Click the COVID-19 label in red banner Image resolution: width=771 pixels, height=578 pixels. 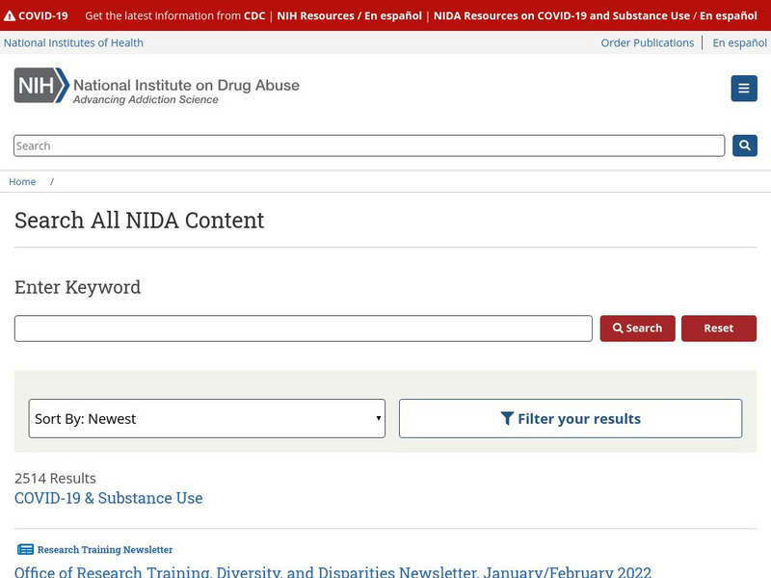coord(43,15)
